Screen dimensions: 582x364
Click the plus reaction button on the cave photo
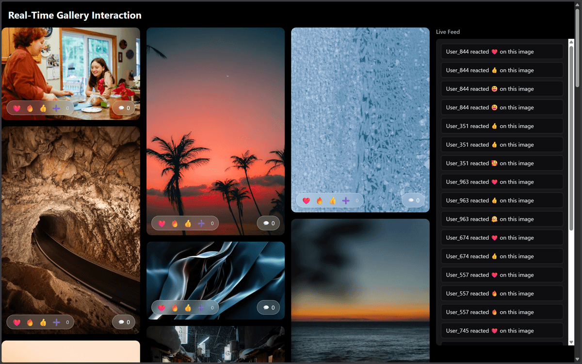(55, 322)
